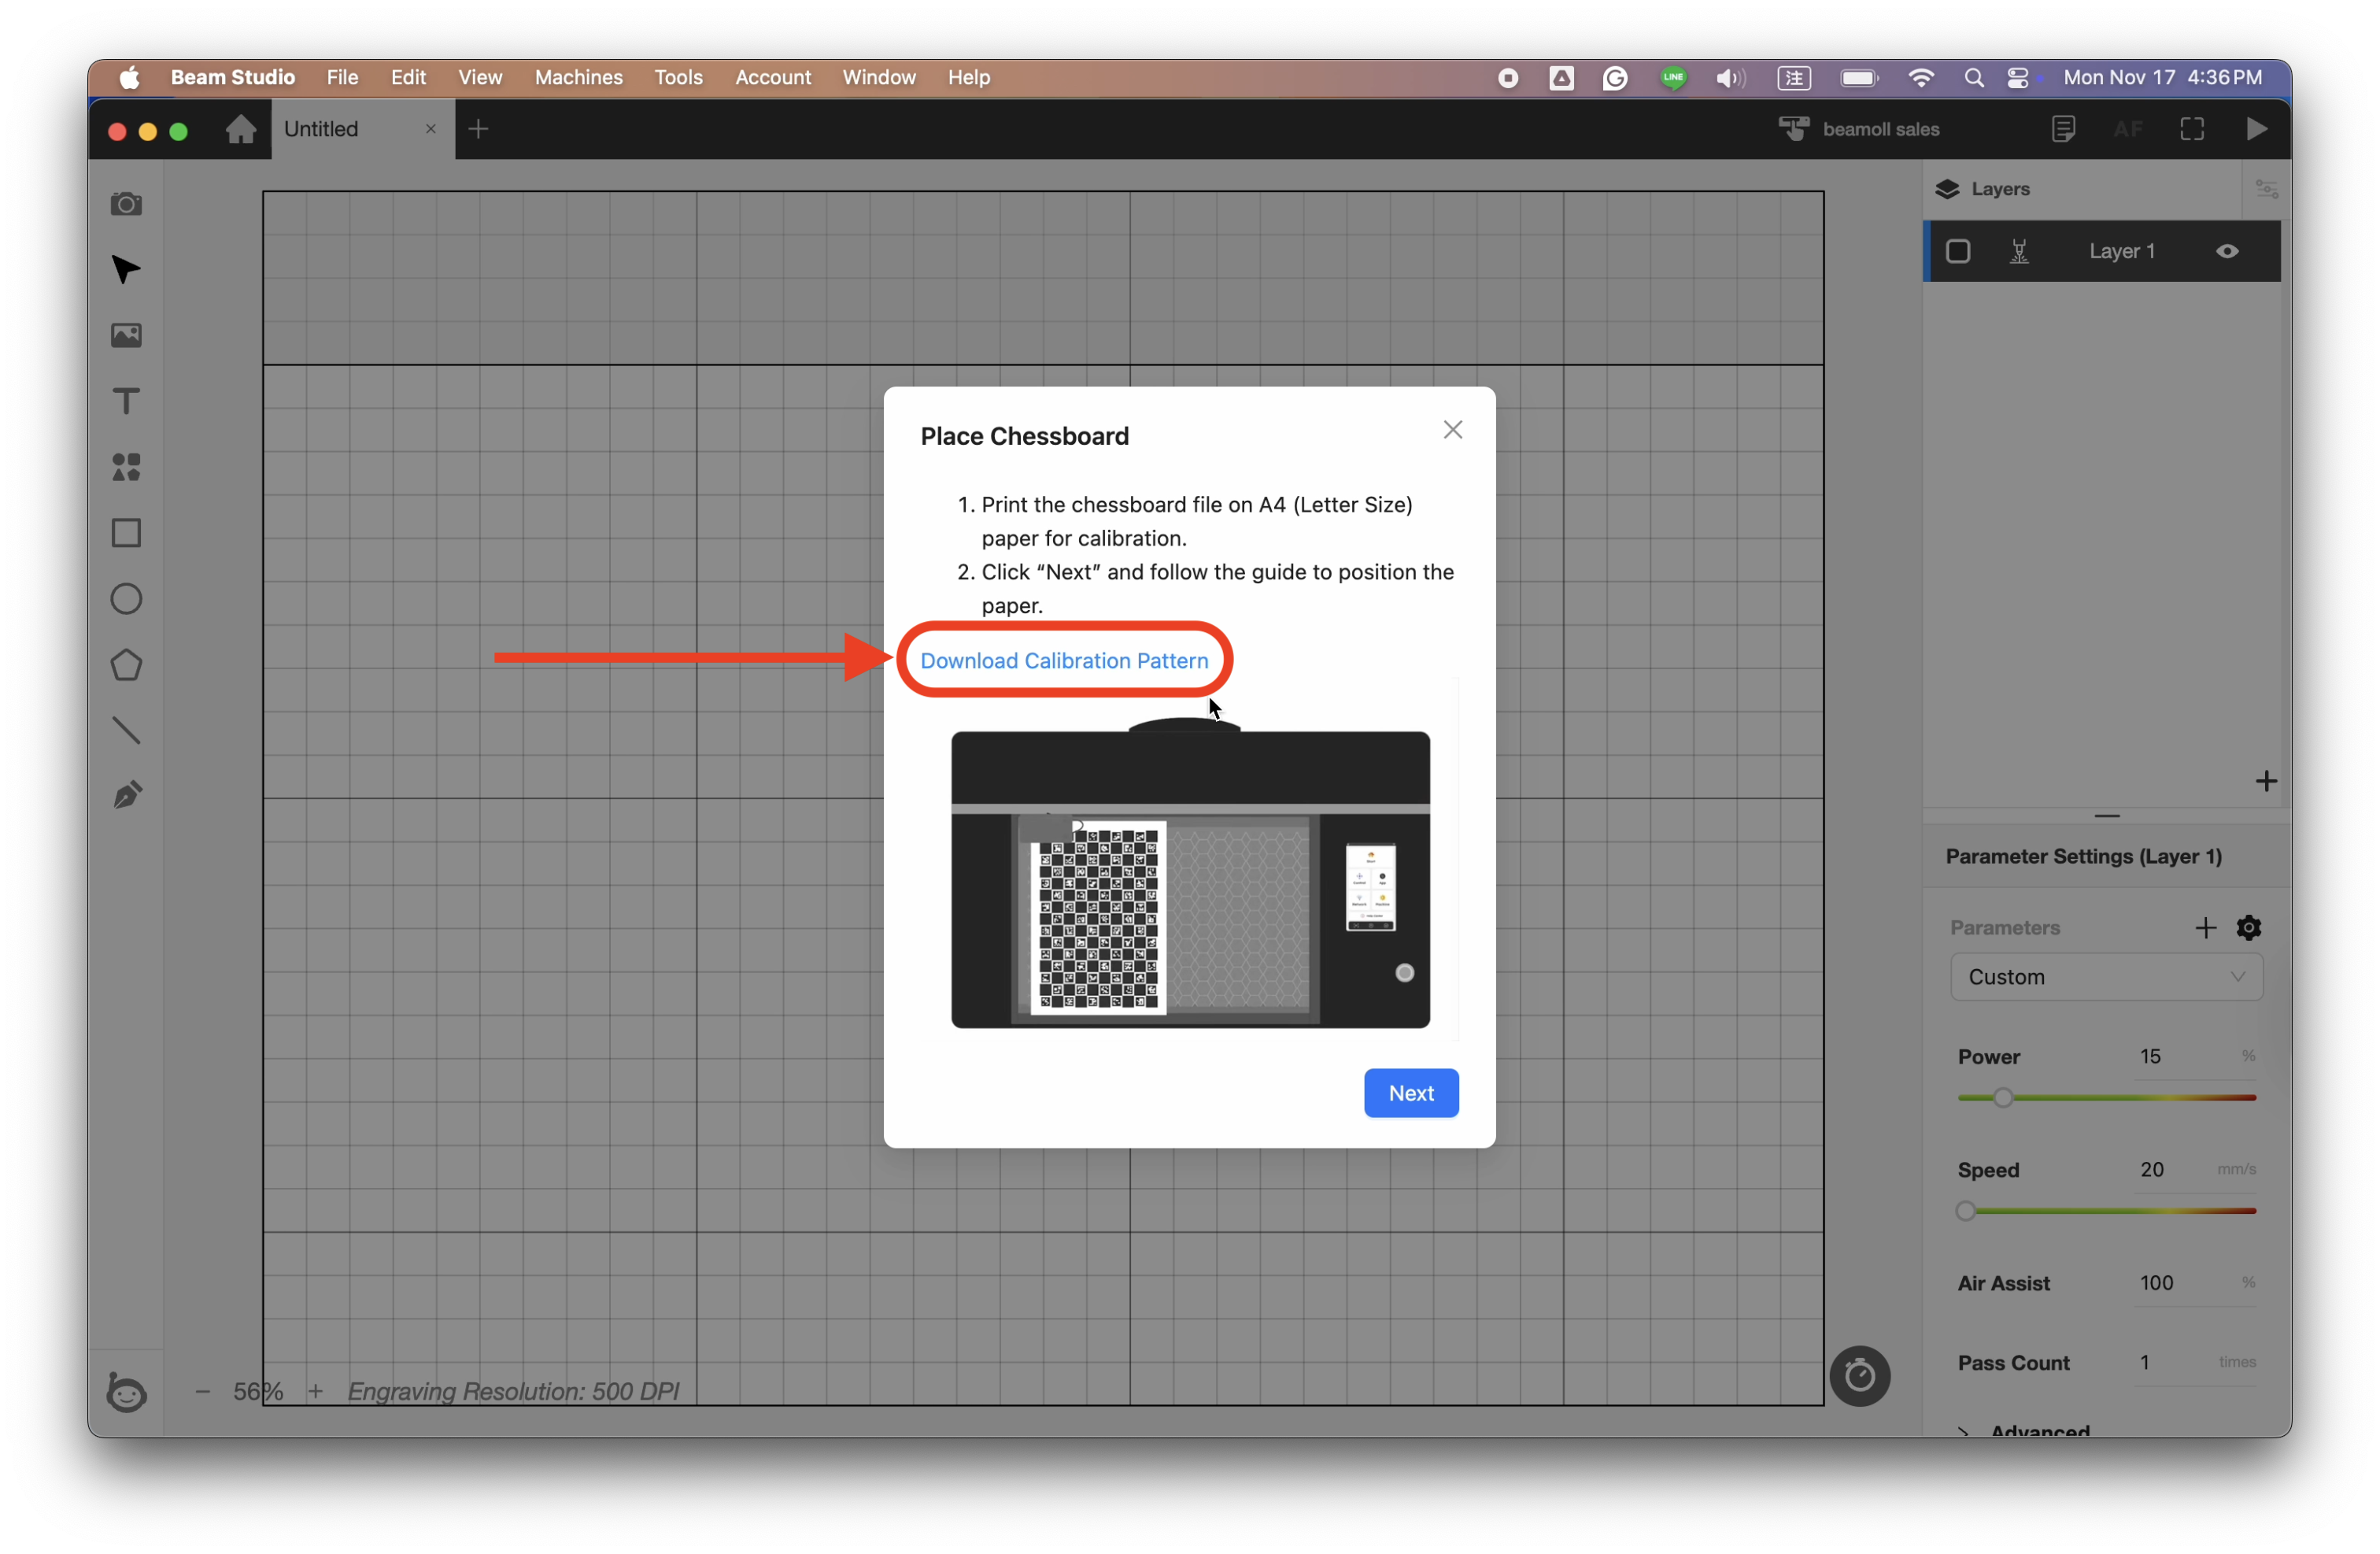Open the volume menu bar item
The width and height of the screenshot is (2380, 1554).
coord(1729,77)
